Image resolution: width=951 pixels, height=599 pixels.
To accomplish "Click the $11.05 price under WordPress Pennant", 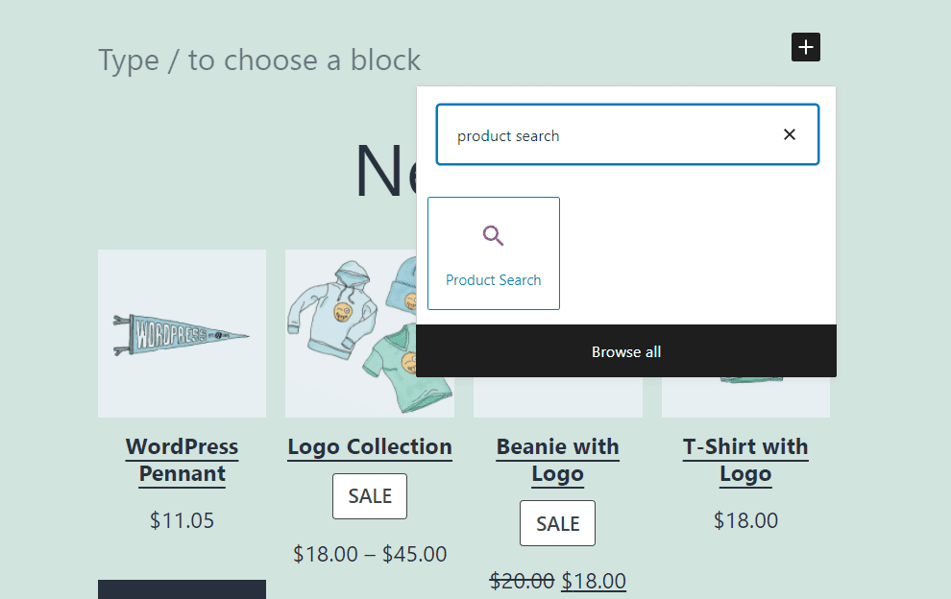I will point(182,519).
